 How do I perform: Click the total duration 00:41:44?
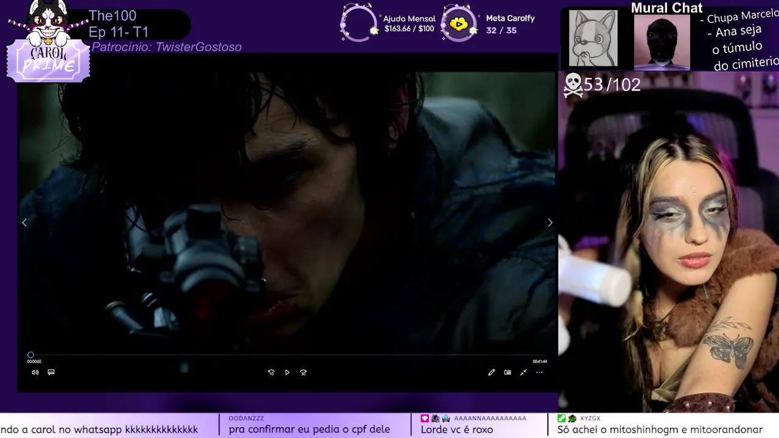[x=540, y=361]
